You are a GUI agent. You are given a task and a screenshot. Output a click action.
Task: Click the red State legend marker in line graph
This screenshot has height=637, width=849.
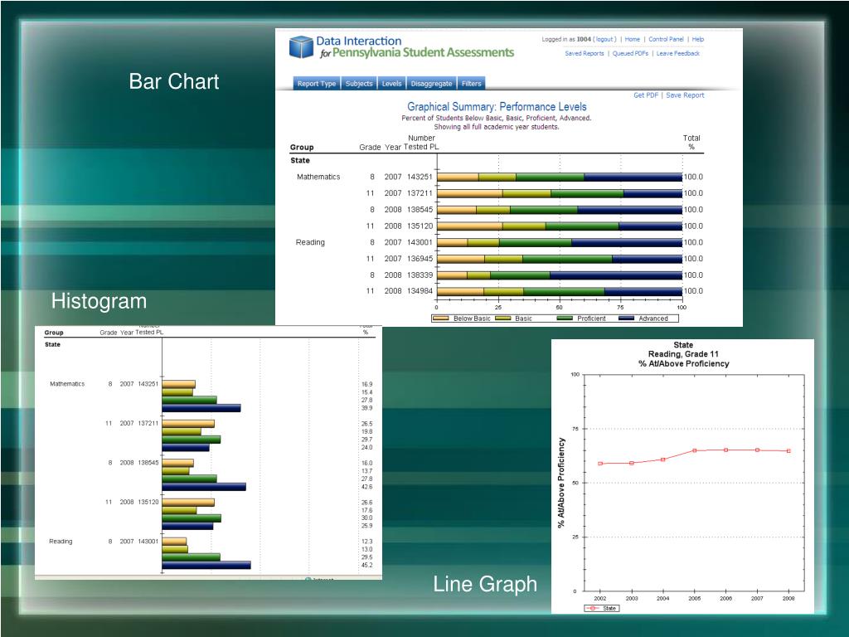coord(593,608)
